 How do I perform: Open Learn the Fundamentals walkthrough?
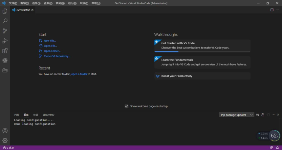pos(202,62)
